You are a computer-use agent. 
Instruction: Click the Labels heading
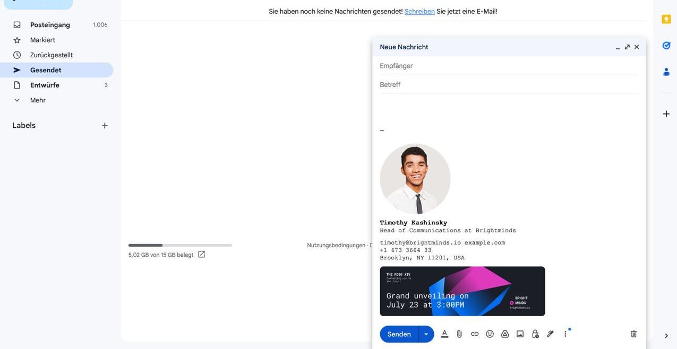pyautogui.click(x=24, y=126)
